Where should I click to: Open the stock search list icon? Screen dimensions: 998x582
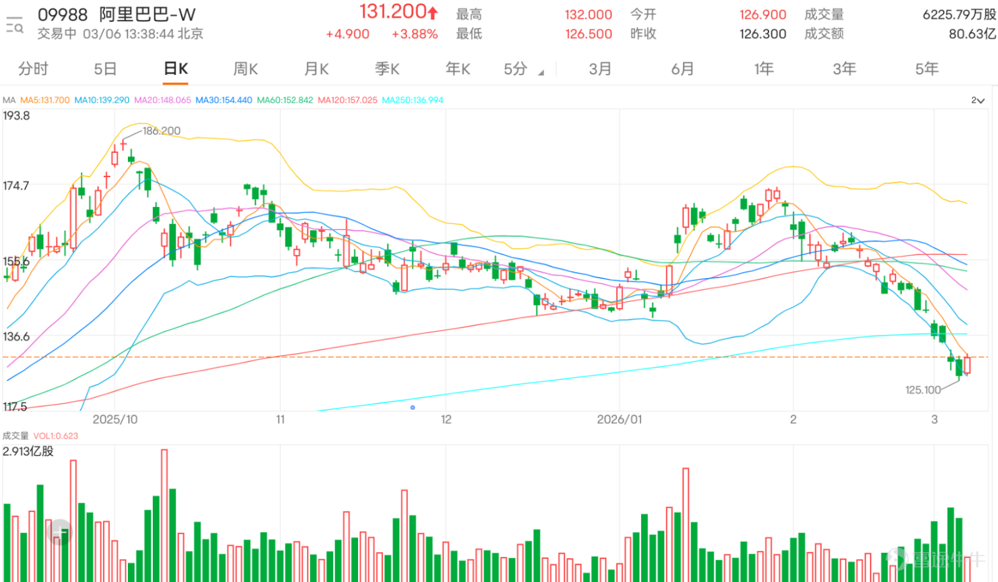point(14,24)
